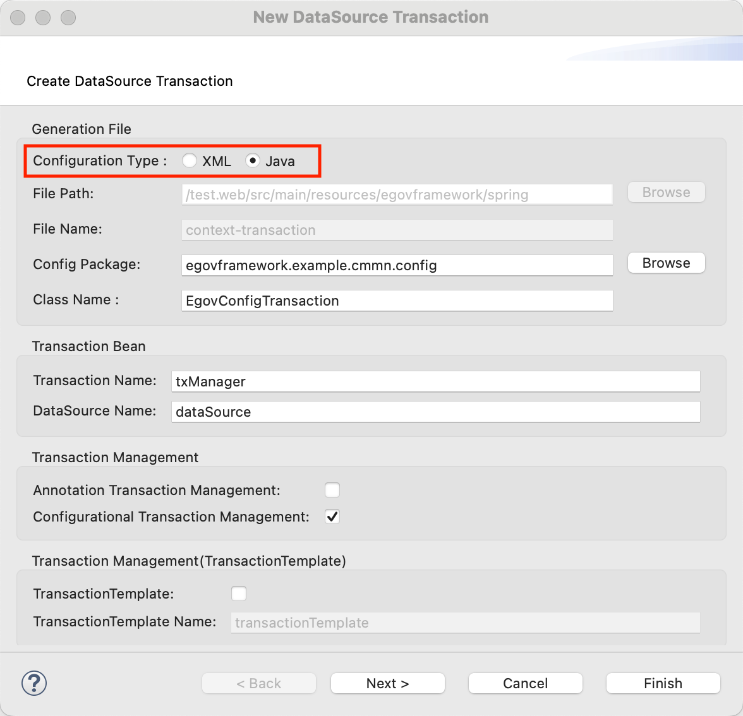Click the TransactionTemplate Name field
Viewport: 743px width, 716px height.
click(x=465, y=623)
